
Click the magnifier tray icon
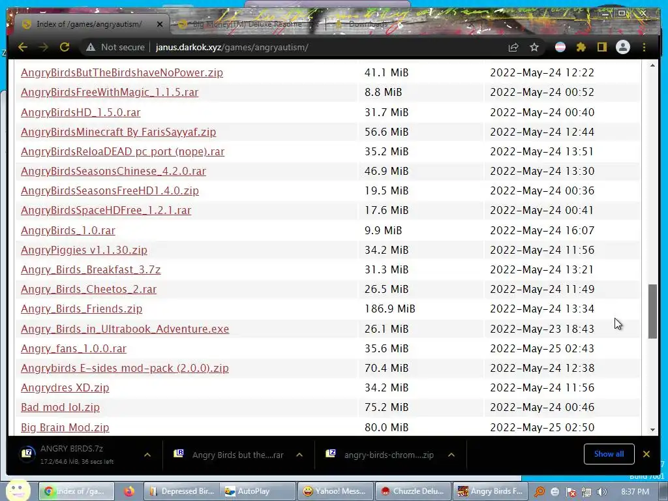[x=539, y=492]
